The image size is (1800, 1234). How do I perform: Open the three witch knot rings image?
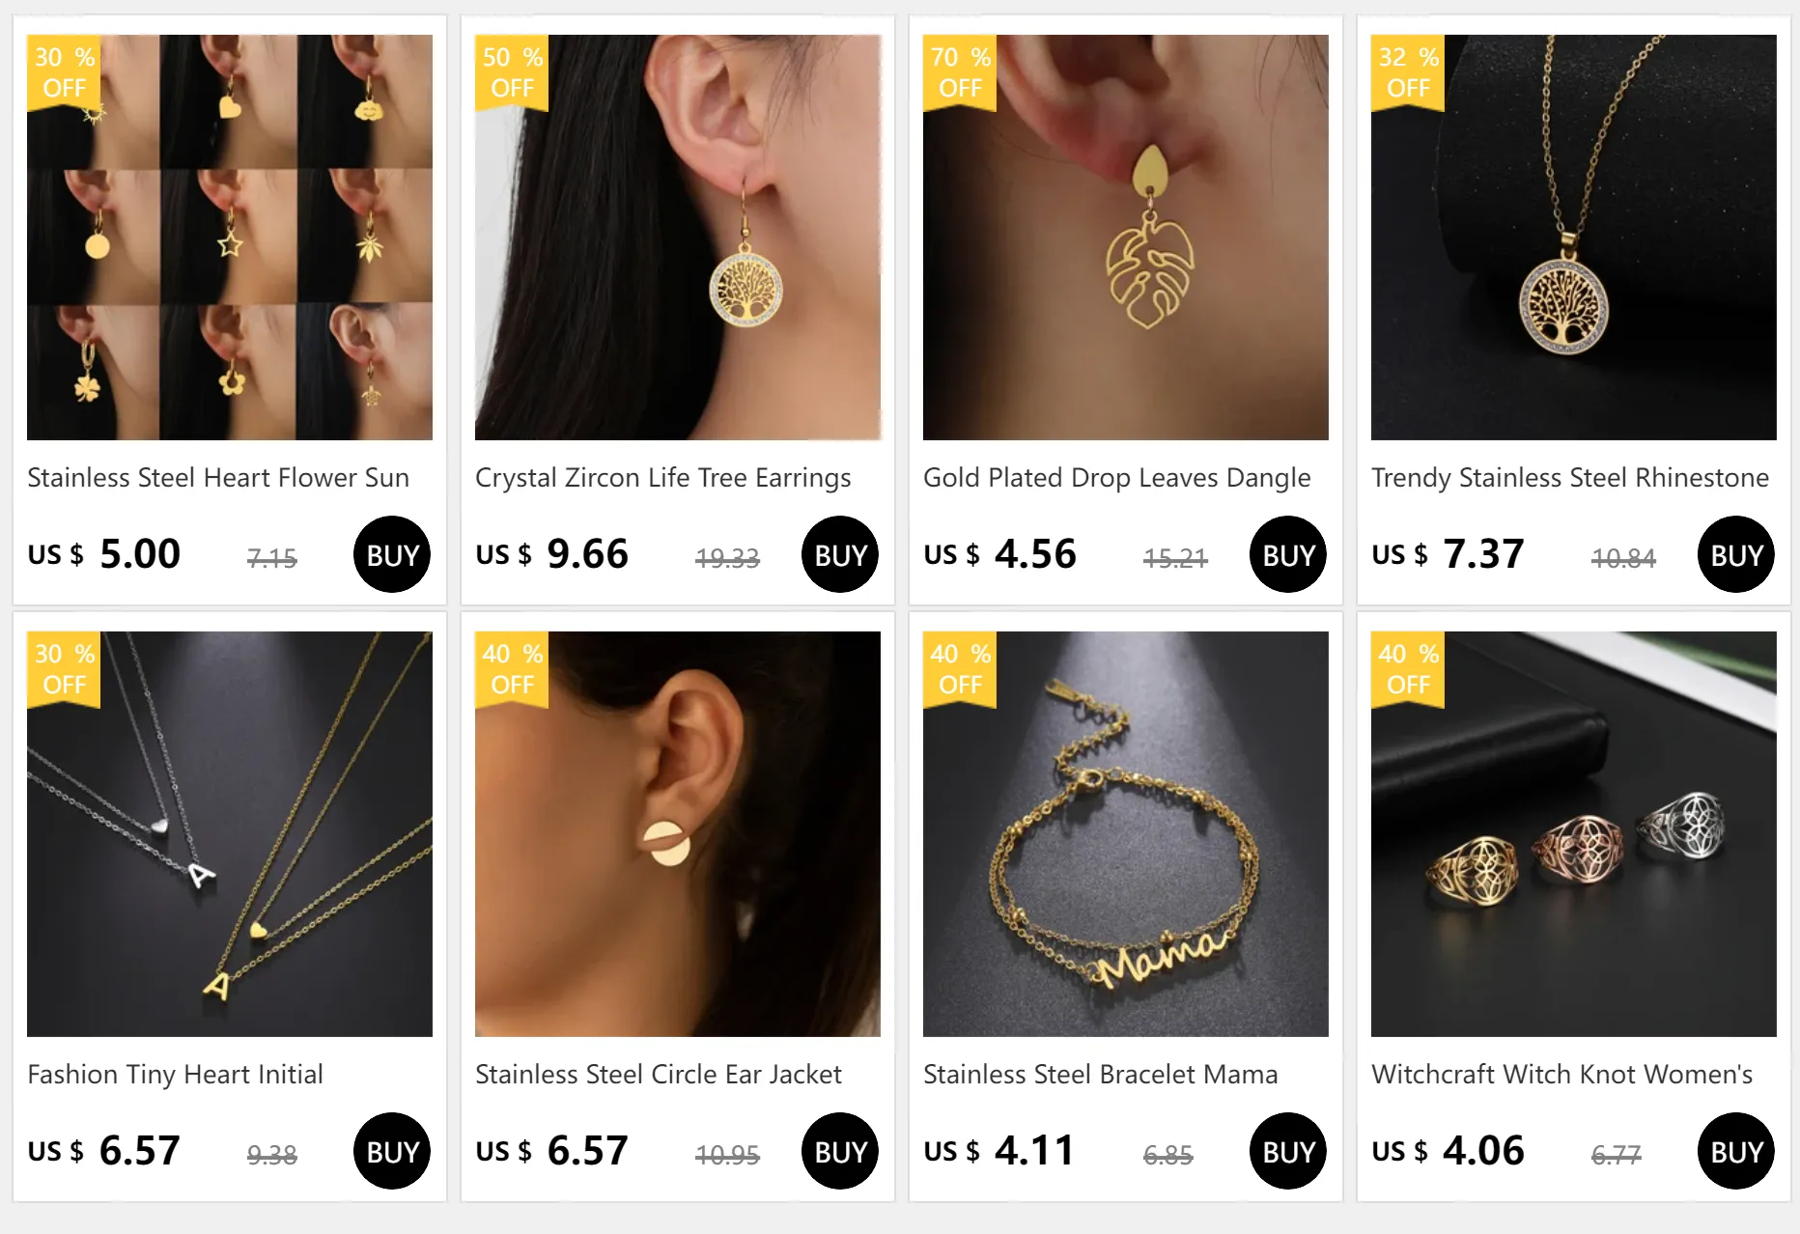(x=1574, y=834)
